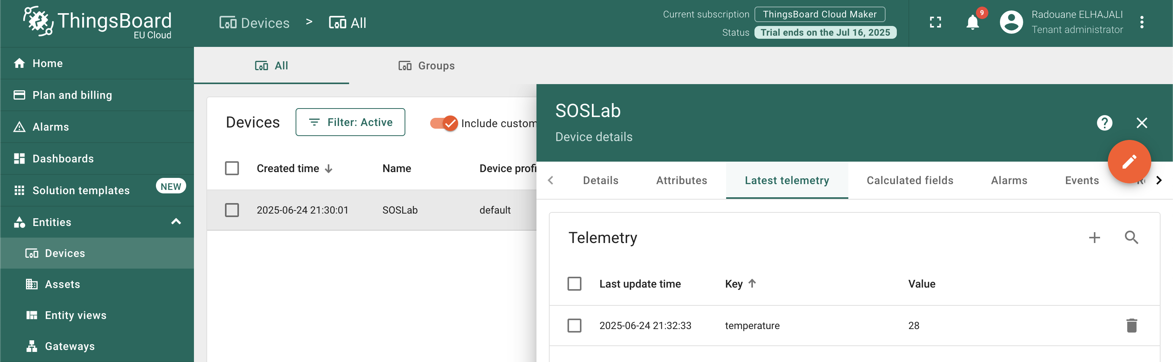Click the SOSLab device name cell

coord(400,210)
